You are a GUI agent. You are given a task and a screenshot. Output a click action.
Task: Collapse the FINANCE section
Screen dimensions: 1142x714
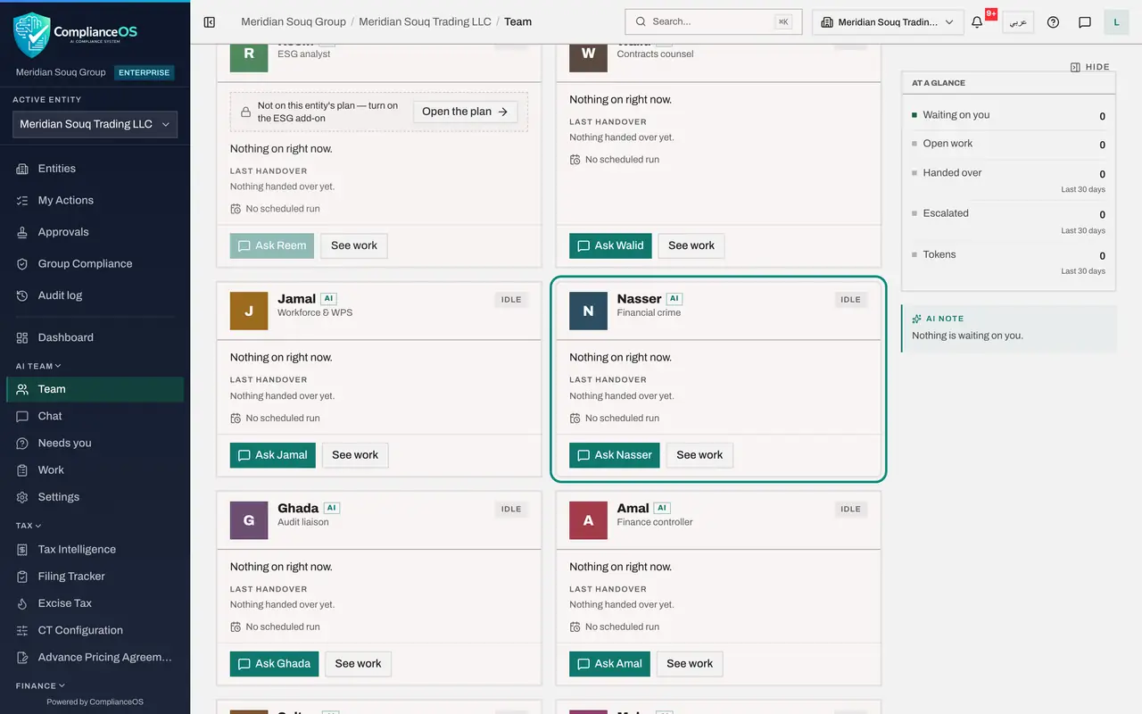click(41, 685)
